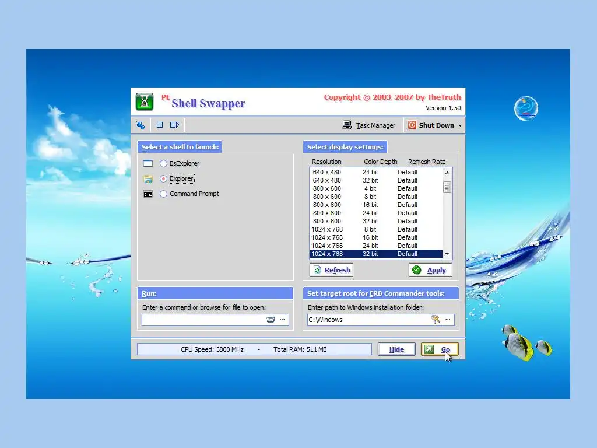Select 800 x 600 32 bit row
597x448 pixels.
[x=376, y=221]
